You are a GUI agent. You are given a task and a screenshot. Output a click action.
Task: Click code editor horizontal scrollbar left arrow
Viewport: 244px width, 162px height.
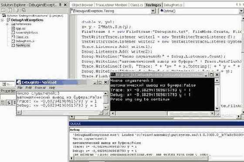click(72, 116)
